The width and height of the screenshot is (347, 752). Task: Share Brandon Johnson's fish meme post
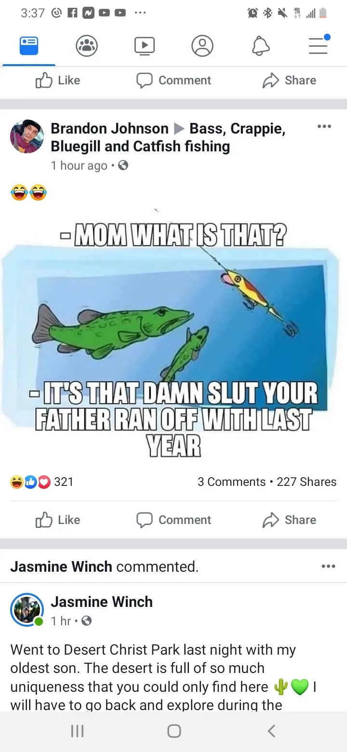tap(289, 520)
